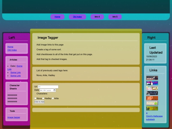Click 'Add that tag to checked images.' text
Image resolution: width=172 pixels, height=129 pixels.
pos(52,59)
